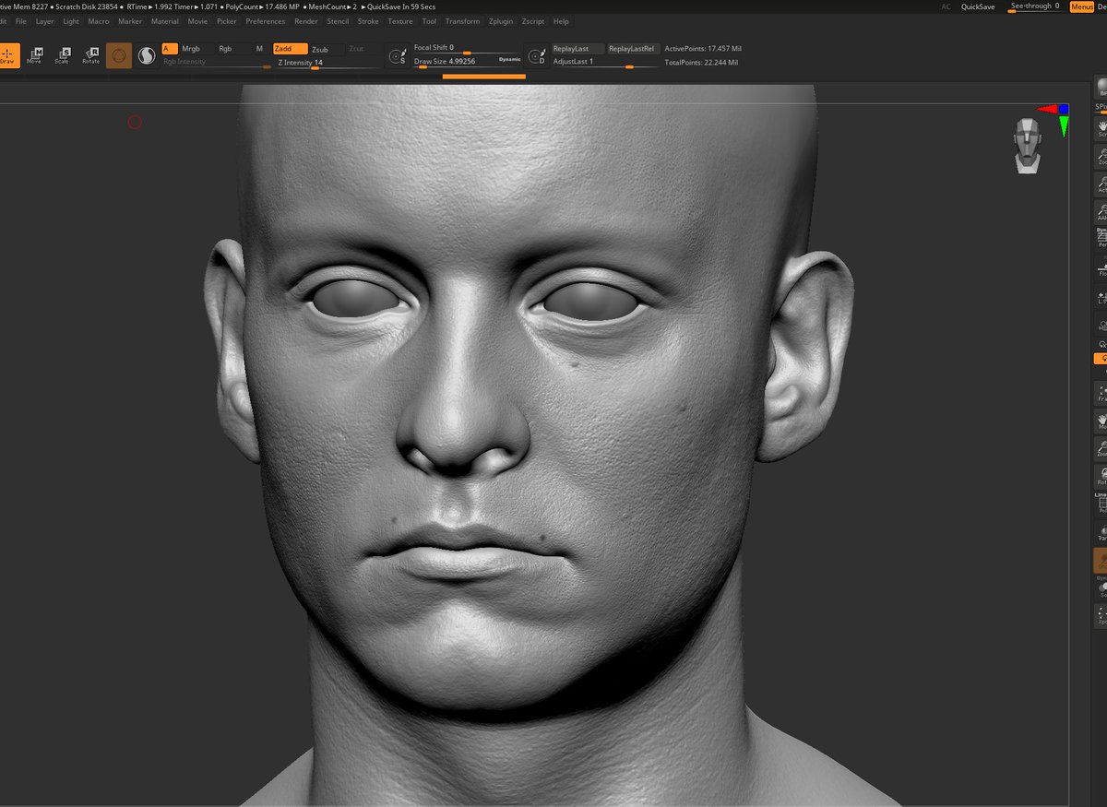Open the Marker menu
The image size is (1107, 807).
pos(130,21)
